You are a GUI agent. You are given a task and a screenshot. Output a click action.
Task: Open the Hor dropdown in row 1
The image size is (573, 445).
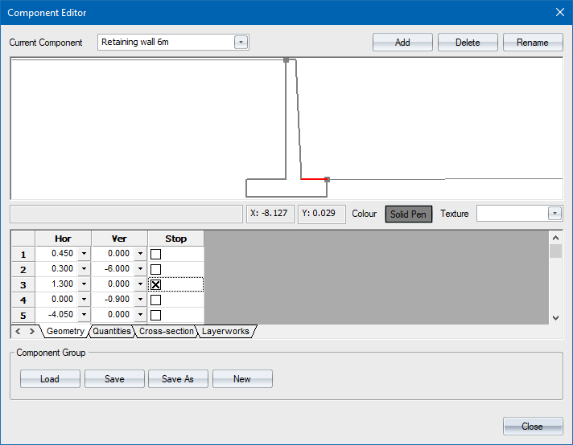tap(84, 254)
